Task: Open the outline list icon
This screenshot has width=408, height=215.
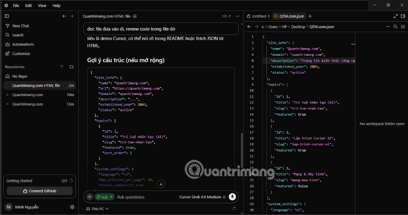Action: coord(403,26)
